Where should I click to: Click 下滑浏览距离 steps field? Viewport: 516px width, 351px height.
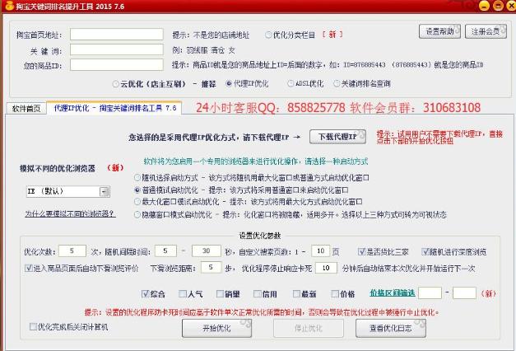[x=211, y=267]
